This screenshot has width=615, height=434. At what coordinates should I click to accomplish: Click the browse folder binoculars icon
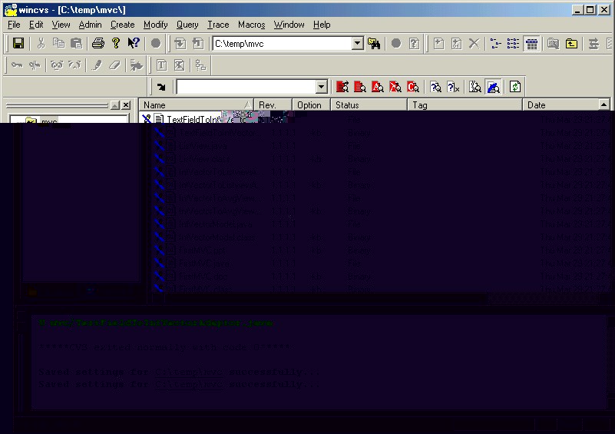click(x=375, y=44)
